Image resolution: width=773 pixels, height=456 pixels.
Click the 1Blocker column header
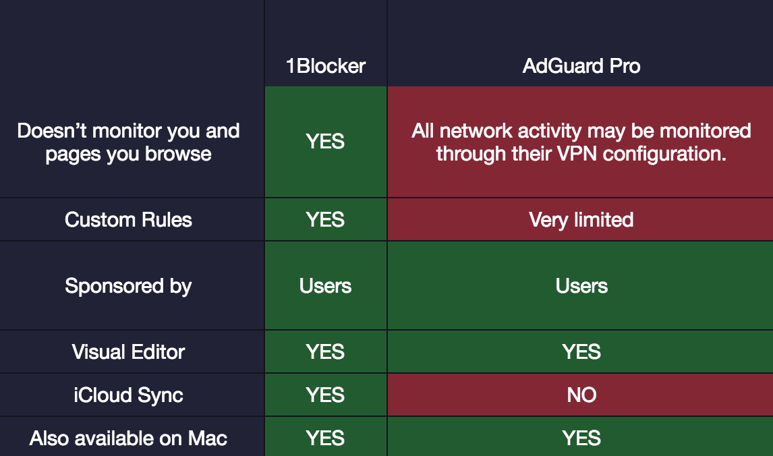(325, 66)
